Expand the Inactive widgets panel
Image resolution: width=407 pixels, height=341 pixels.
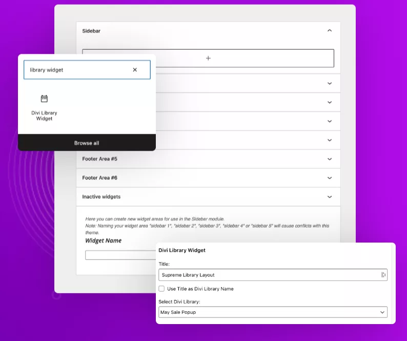click(x=330, y=197)
